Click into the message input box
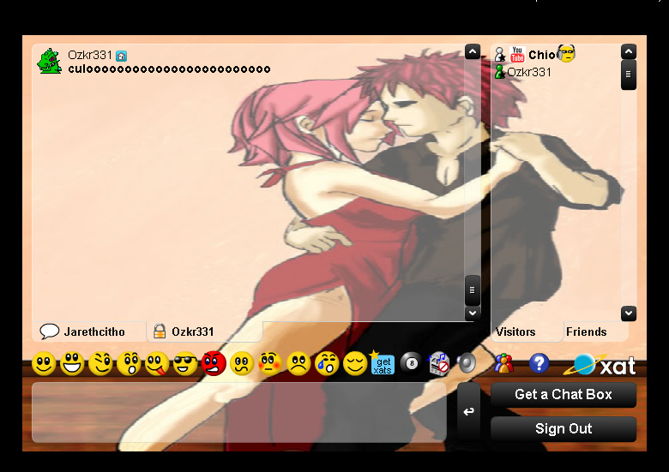The height and width of the screenshot is (472, 669). coord(239,412)
